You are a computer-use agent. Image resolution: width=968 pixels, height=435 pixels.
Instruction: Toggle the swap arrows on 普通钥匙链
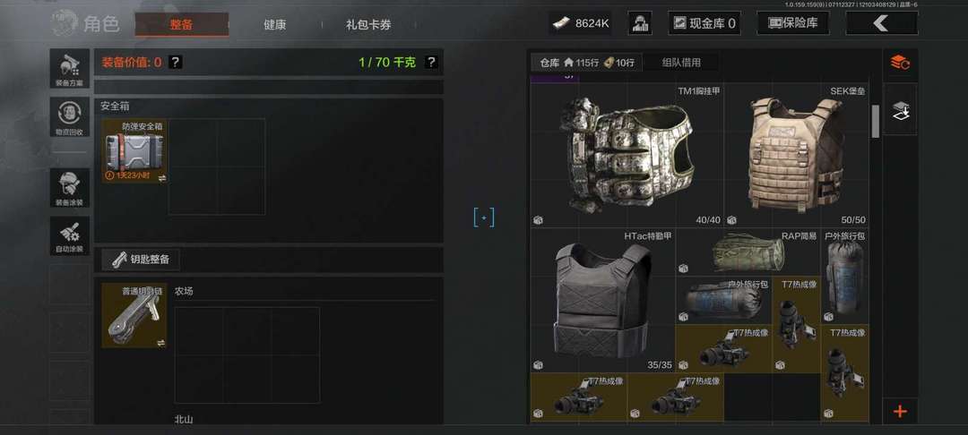coord(161,342)
